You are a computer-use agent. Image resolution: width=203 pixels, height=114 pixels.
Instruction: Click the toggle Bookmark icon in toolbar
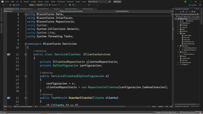tap(89, 5)
